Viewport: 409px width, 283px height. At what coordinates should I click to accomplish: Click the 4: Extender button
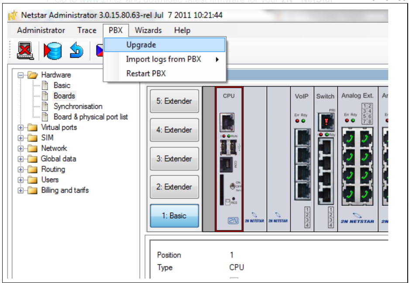tap(174, 130)
